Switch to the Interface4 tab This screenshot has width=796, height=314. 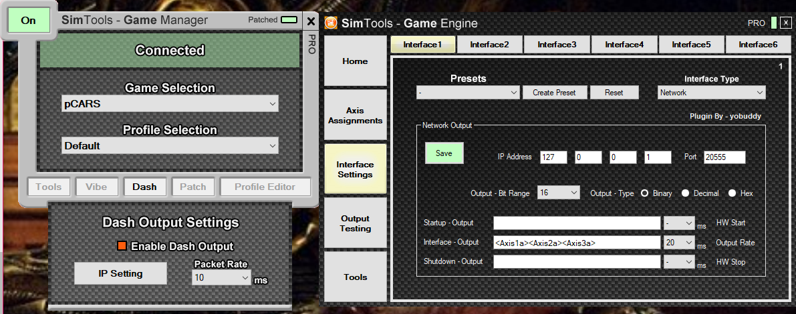(624, 45)
